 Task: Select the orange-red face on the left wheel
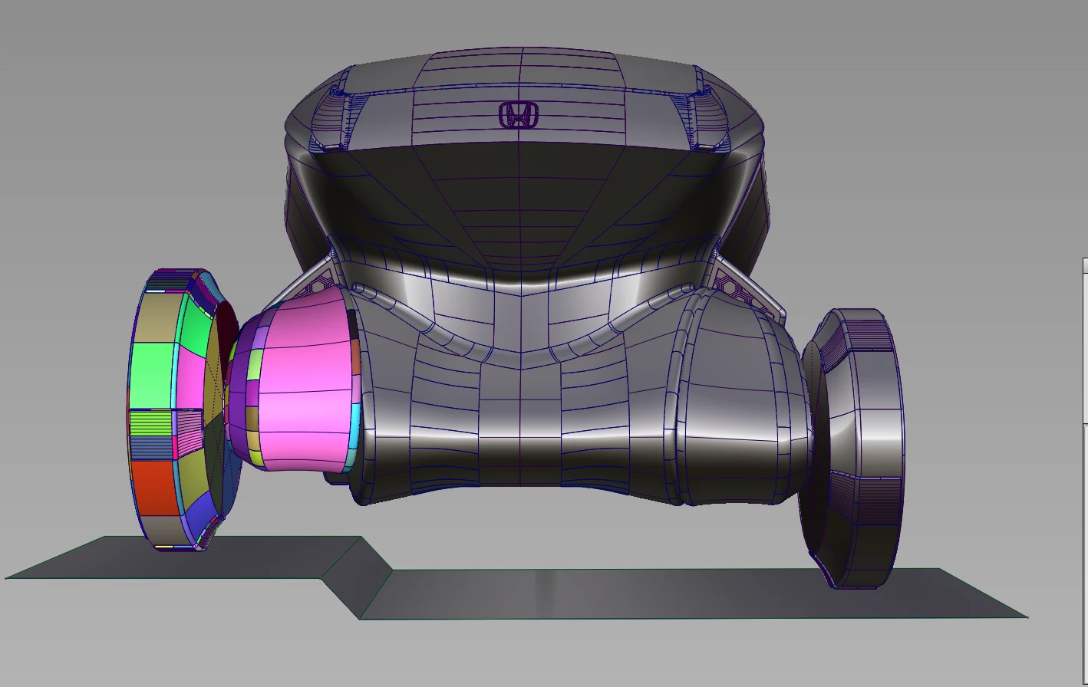click(x=156, y=487)
